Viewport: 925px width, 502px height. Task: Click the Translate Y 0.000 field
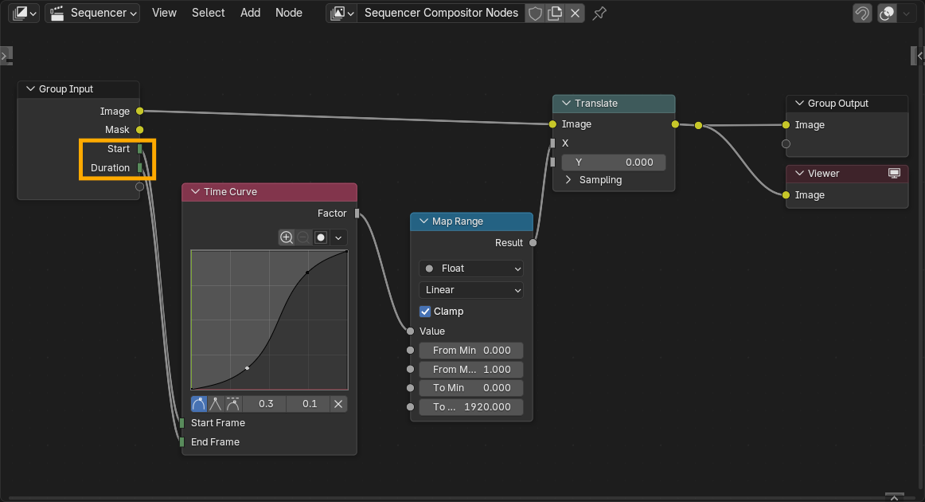[614, 162]
